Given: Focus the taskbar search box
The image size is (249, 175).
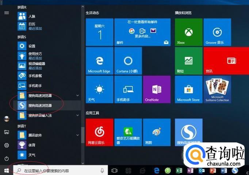Looking at the screenshot, I should (x=61, y=170).
